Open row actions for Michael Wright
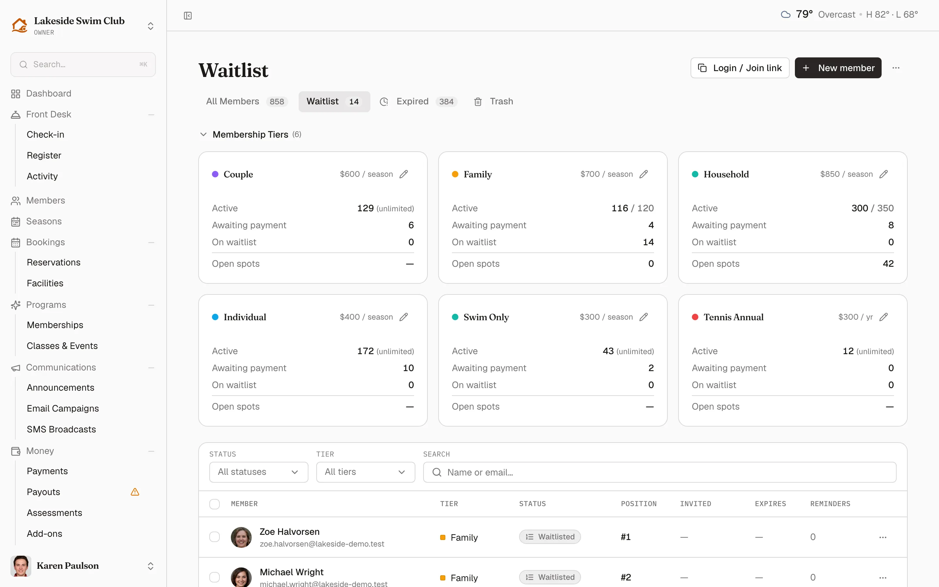The image size is (939, 587). 883,578
